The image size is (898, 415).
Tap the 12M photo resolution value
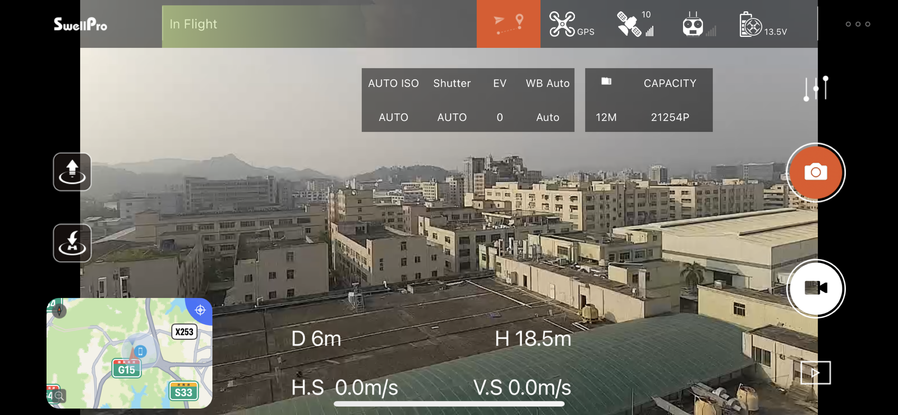point(606,117)
